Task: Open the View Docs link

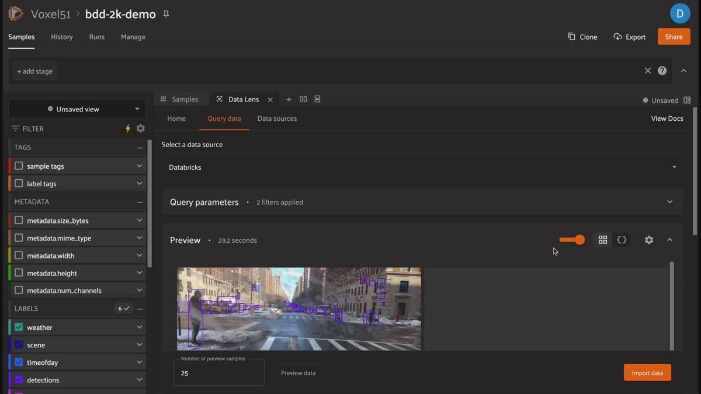Action: (x=667, y=118)
